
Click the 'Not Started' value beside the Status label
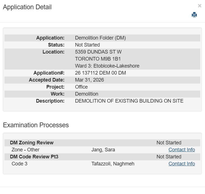87,45
